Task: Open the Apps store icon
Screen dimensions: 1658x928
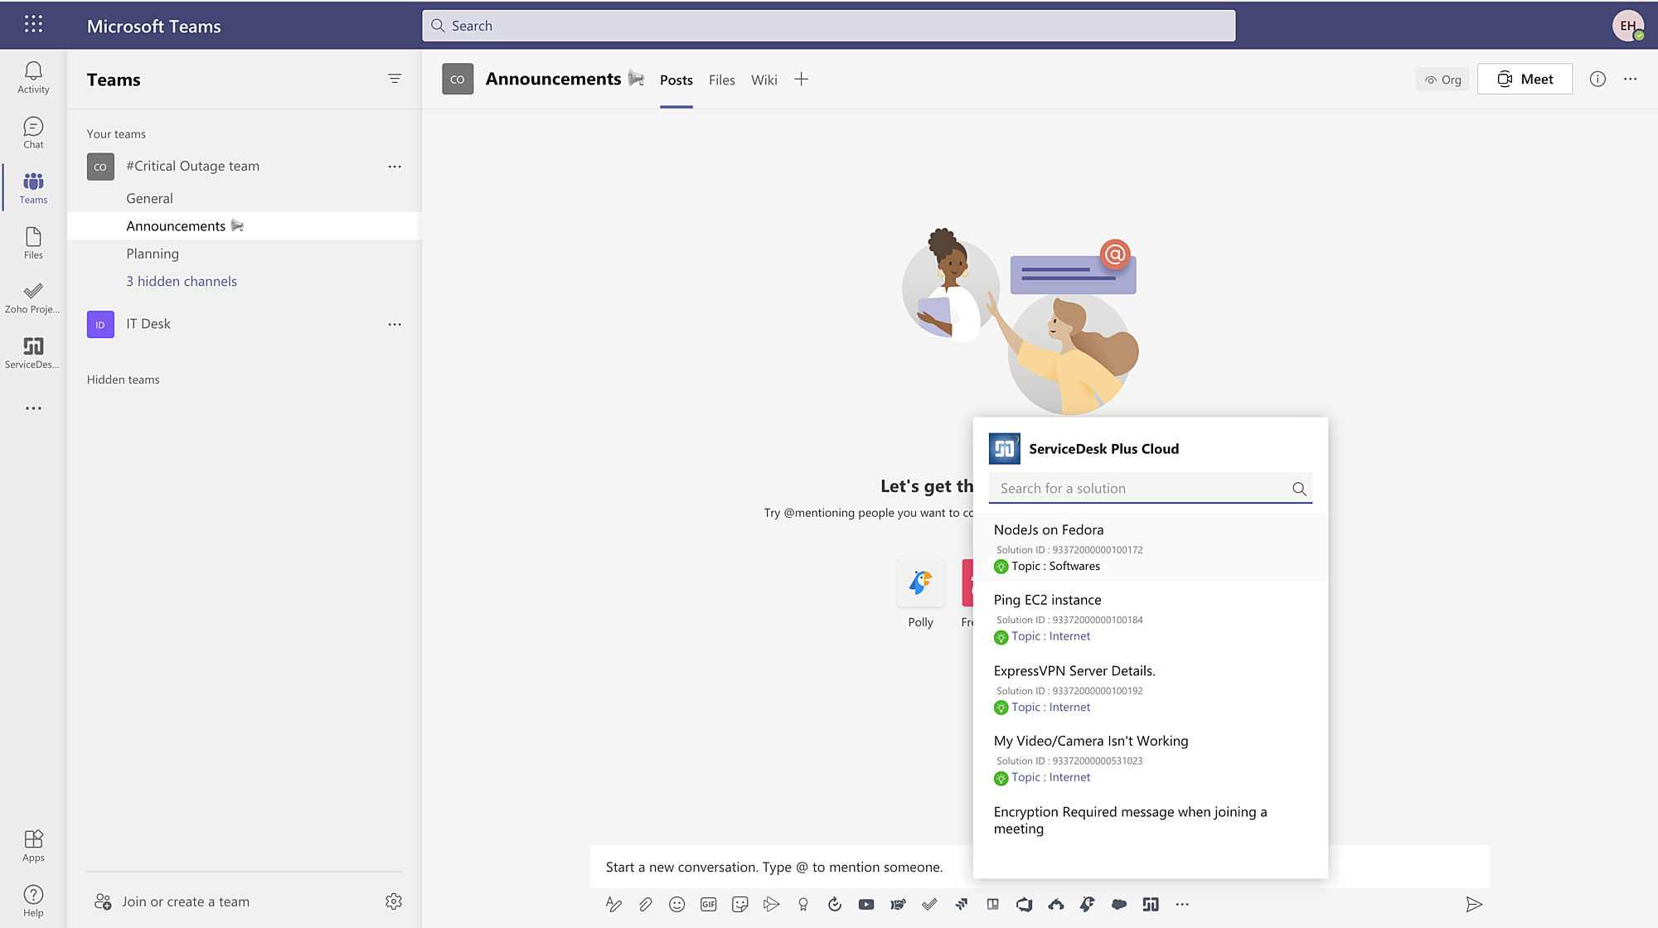Action: [x=33, y=846]
